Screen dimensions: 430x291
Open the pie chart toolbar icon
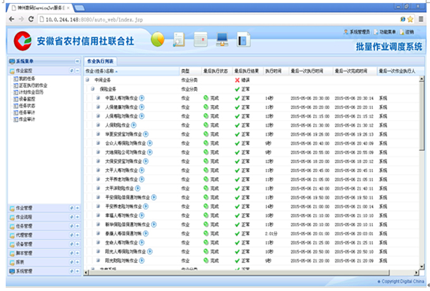point(157,39)
